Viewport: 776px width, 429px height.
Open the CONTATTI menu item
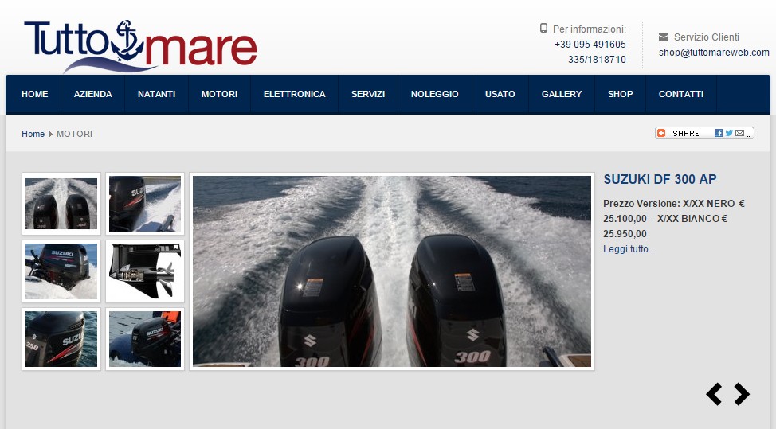point(681,94)
